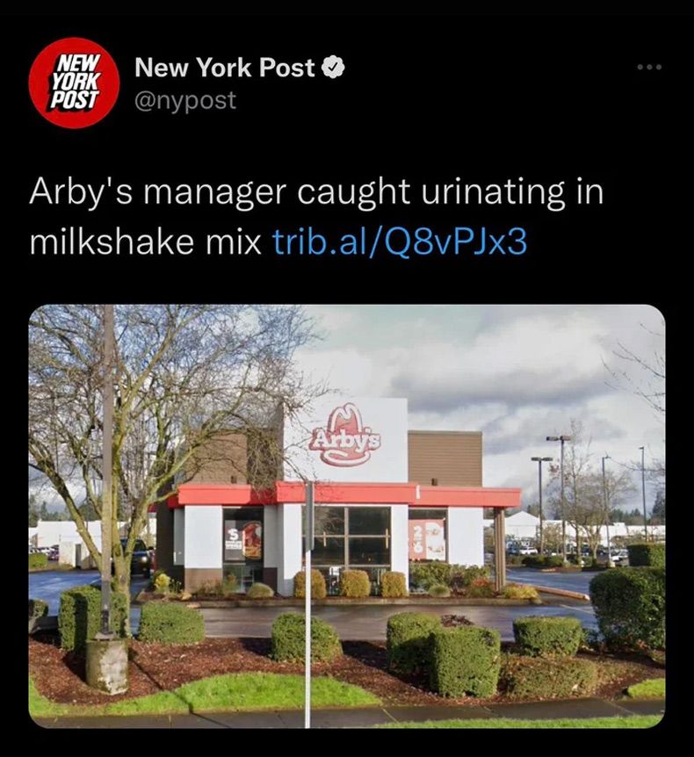The width and height of the screenshot is (694, 757).
Task: Follow the trib.al/Q8vPJx3 article link
Action: click(400, 242)
